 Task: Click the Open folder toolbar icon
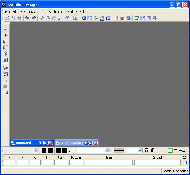pos(7,18)
